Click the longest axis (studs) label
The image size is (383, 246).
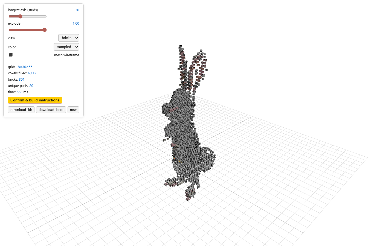(23, 10)
